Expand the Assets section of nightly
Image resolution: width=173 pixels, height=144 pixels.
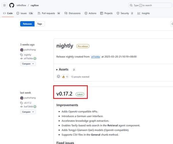click(63, 69)
